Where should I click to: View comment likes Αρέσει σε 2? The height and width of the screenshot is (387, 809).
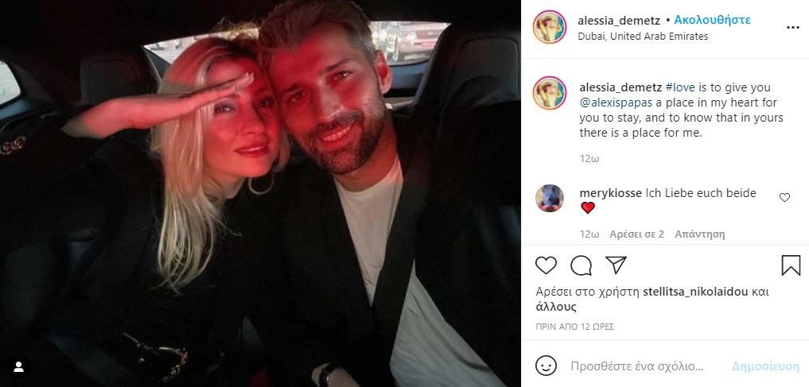[x=636, y=234]
